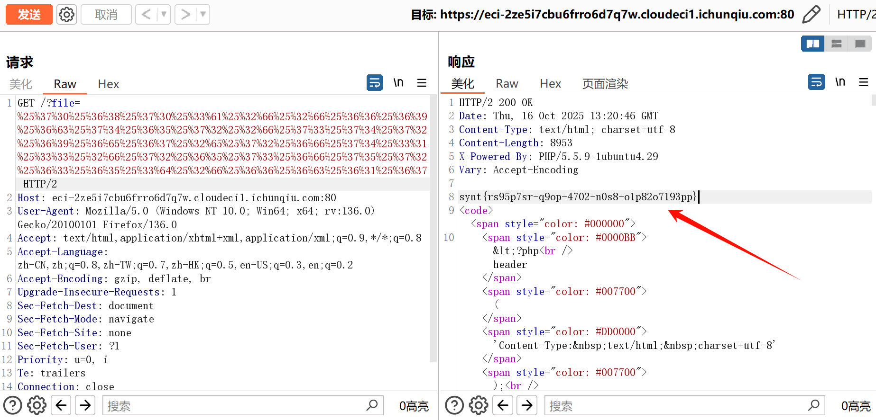Click the request search input field
This screenshot has height=420, width=876.
[235, 406]
